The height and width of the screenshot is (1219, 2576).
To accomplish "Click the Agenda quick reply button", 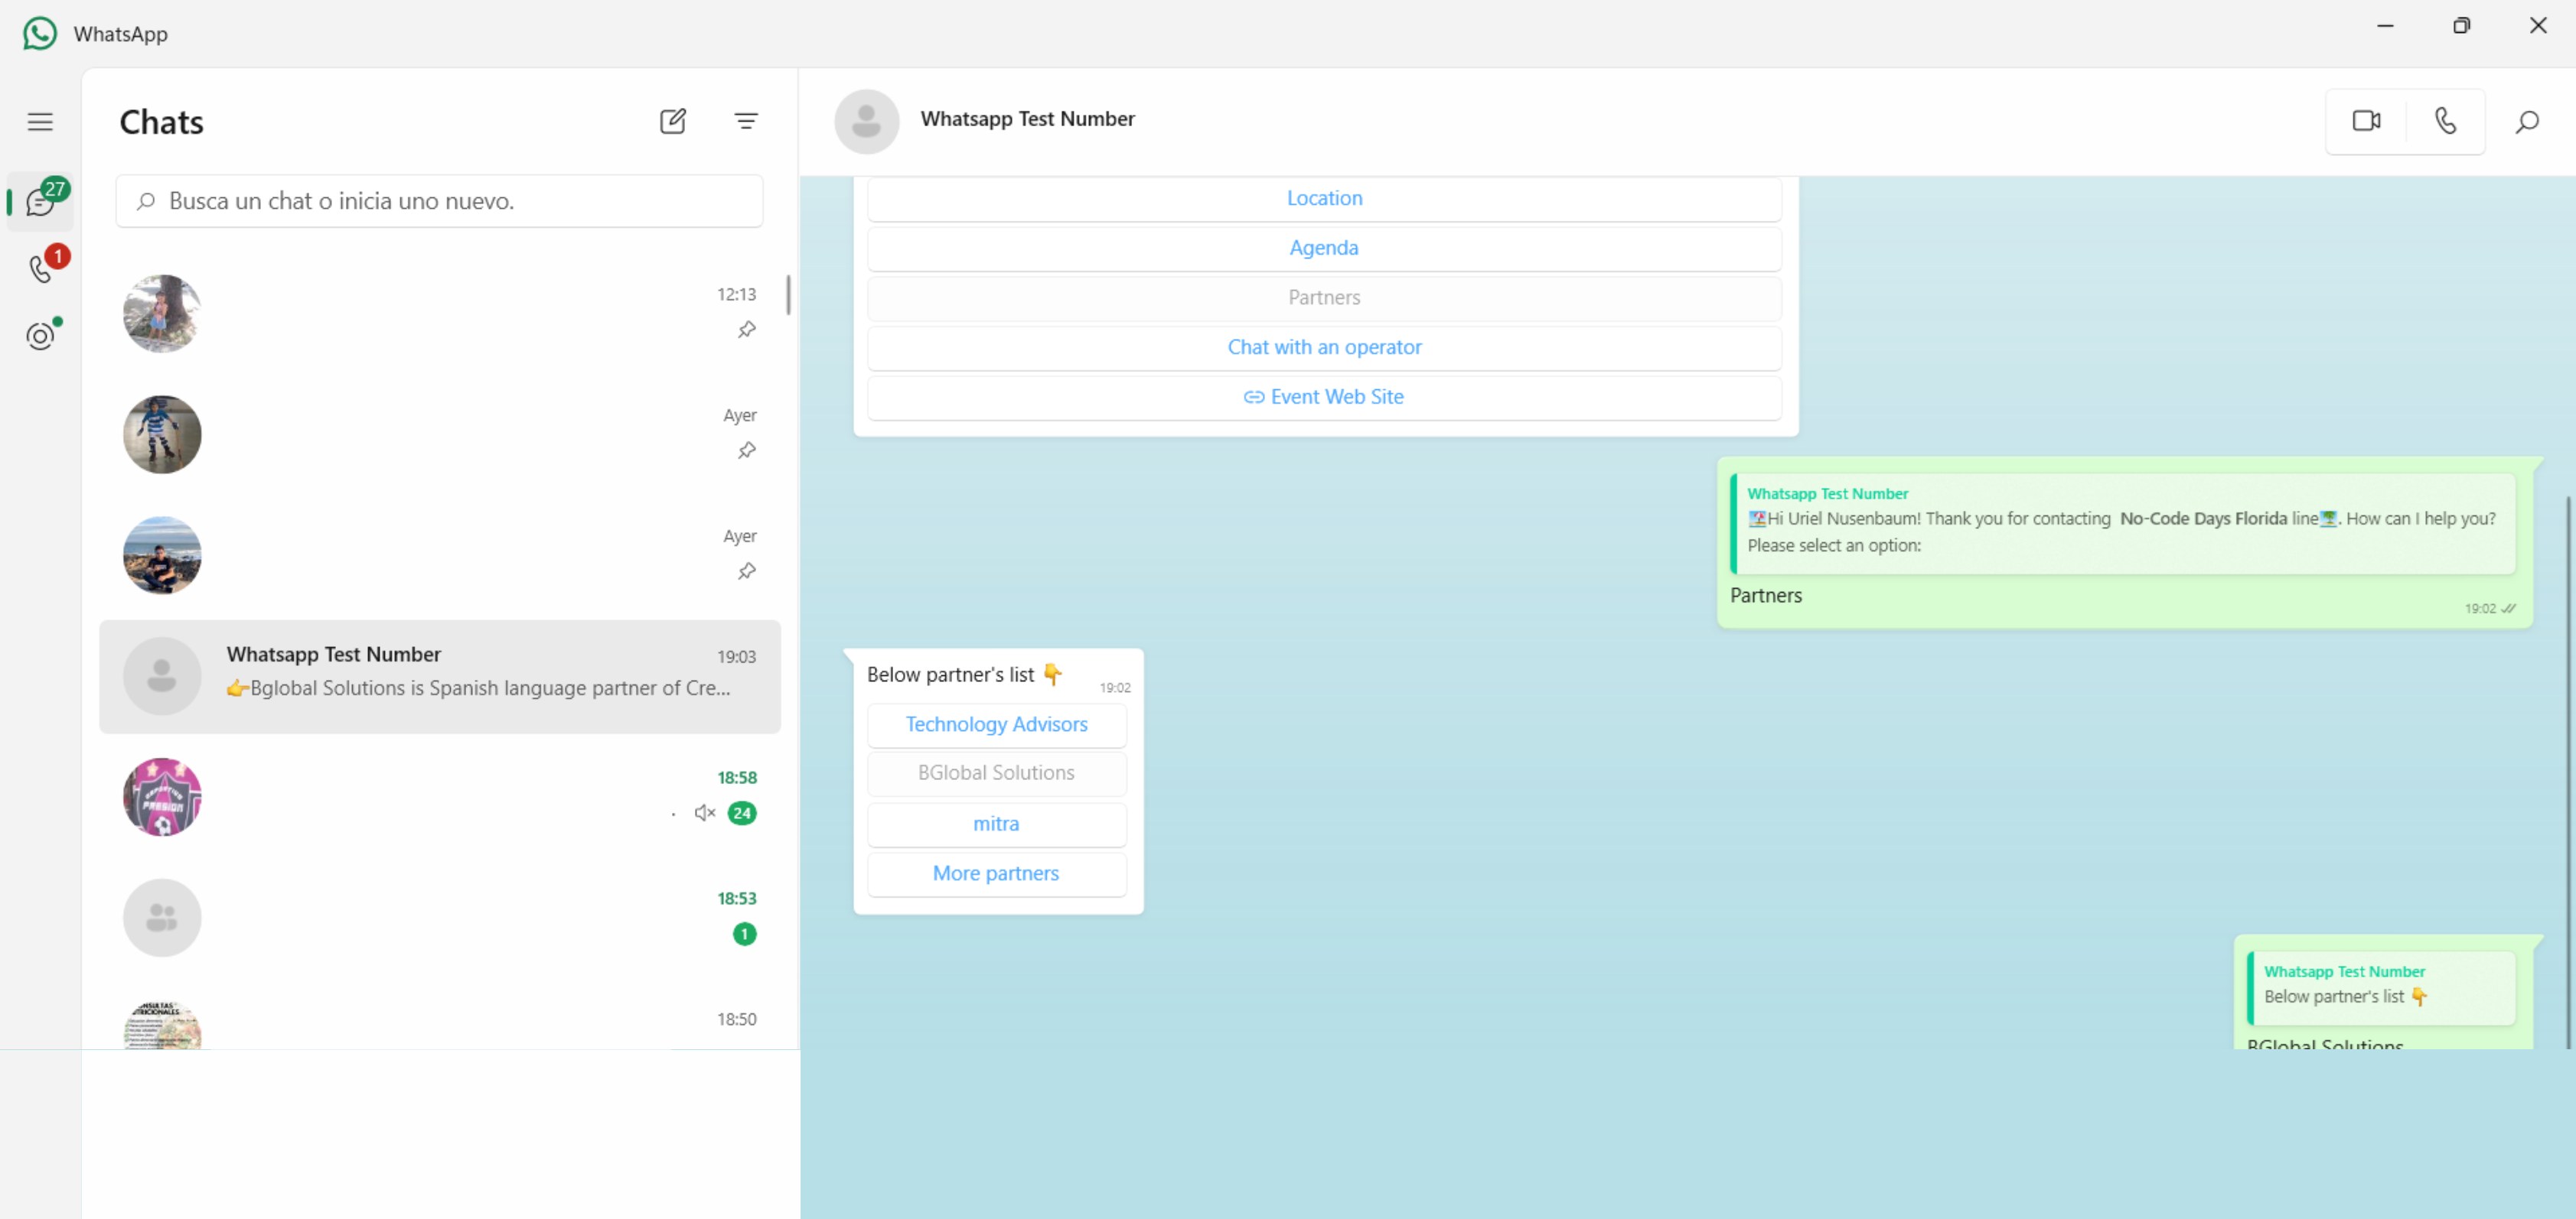I will click(1324, 248).
